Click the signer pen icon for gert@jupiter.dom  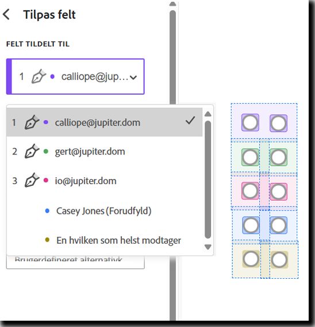pos(32,151)
